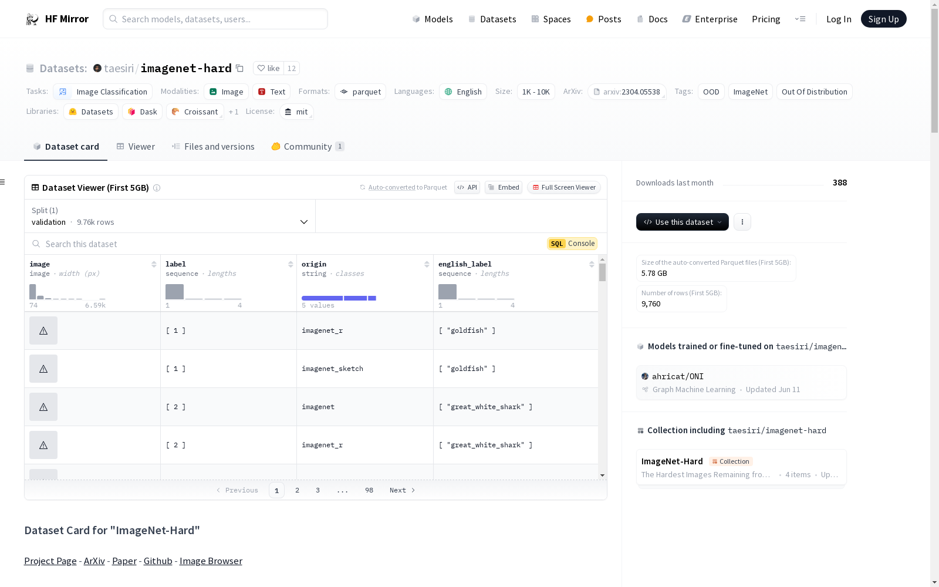Click the Embed button
Viewport: 939px width, 587px height.
[504, 187]
